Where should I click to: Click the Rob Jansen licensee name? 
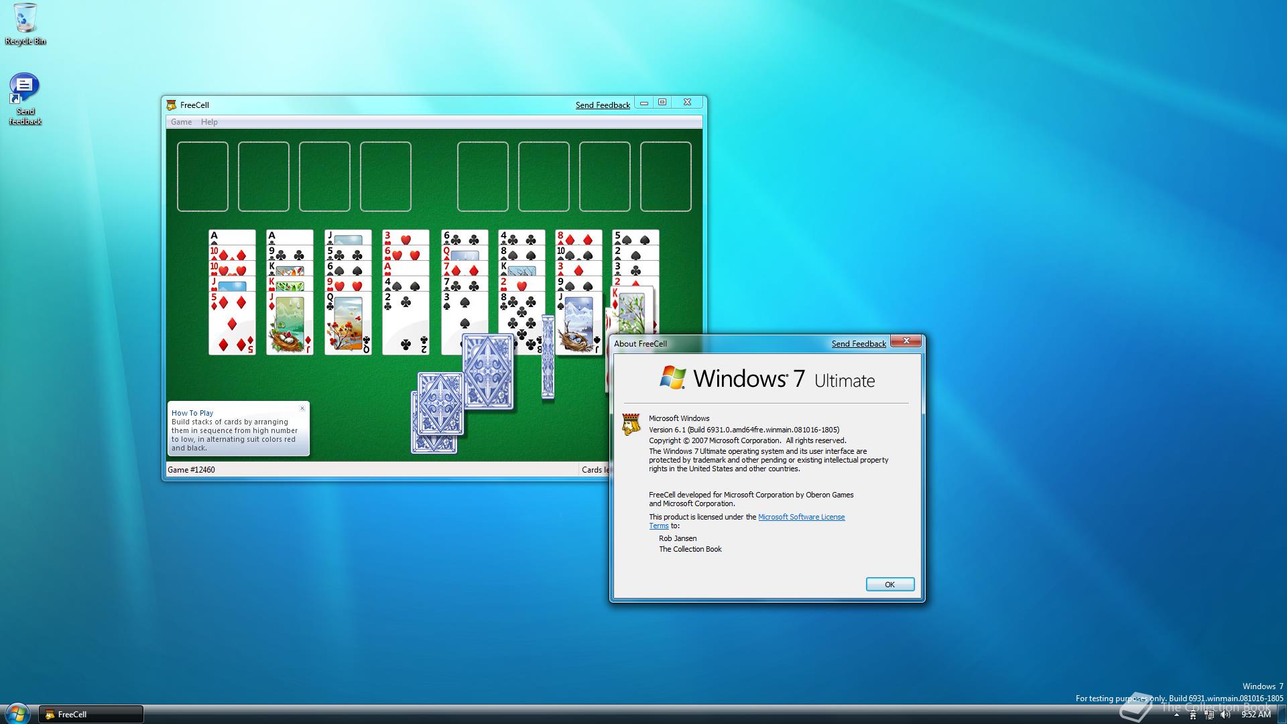pyautogui.click(x=678, y=538)
